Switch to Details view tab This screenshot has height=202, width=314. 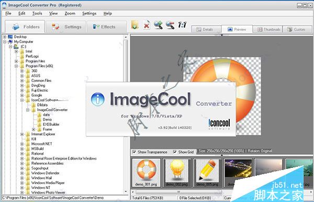click(x=206, y=29)
